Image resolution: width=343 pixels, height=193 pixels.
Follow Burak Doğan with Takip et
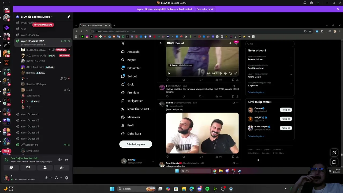point(286,128)
